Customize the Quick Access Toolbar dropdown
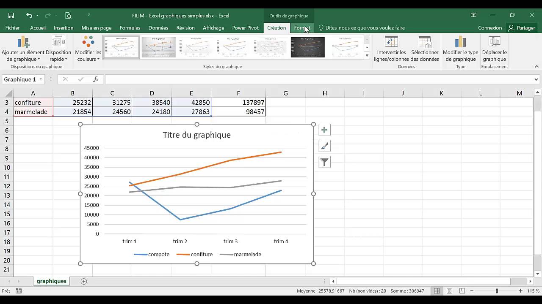The width and height of the screenshot is (542, 304). point(88,15)
